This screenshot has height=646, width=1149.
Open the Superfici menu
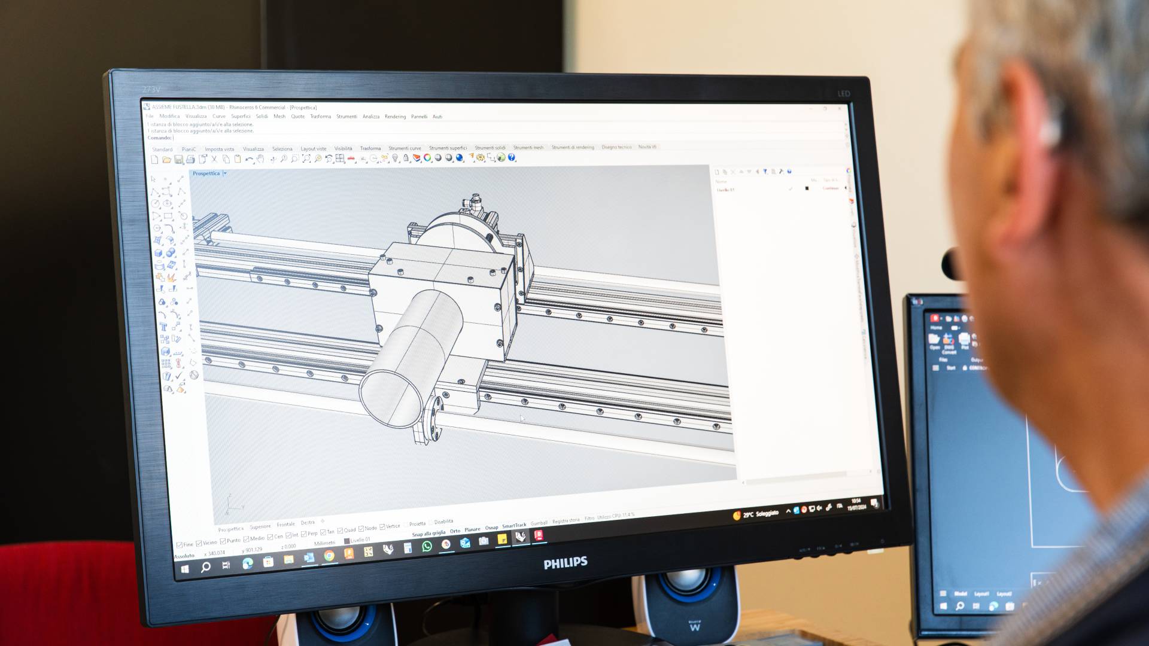(x=241, y=117)
